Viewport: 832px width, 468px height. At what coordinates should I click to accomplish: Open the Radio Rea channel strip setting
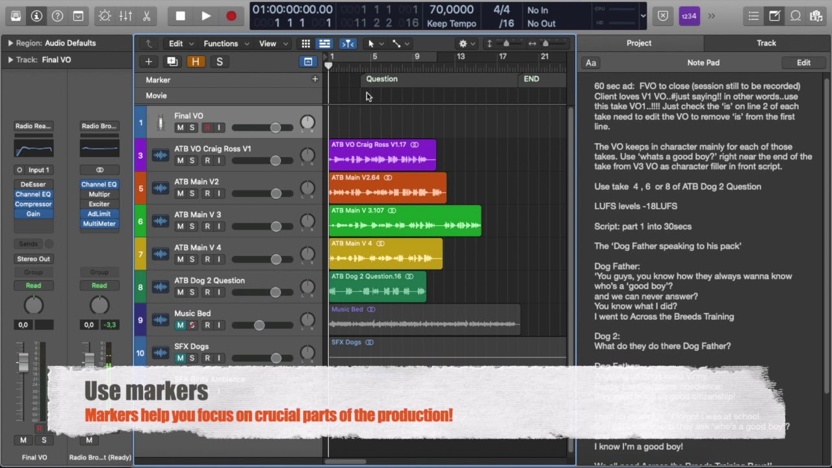pos(33,126)
